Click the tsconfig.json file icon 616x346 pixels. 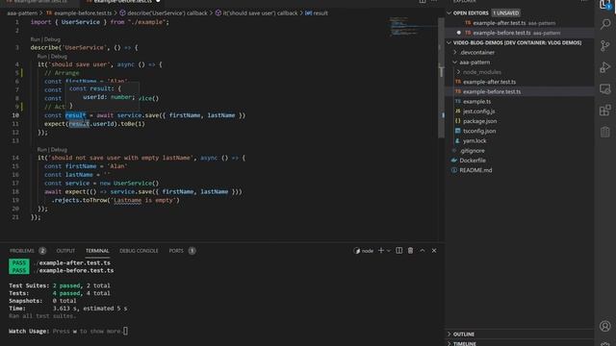458,131
